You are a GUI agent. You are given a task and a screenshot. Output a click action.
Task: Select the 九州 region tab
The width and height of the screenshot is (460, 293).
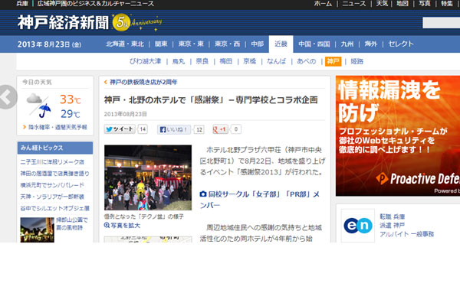click(347, 44)
